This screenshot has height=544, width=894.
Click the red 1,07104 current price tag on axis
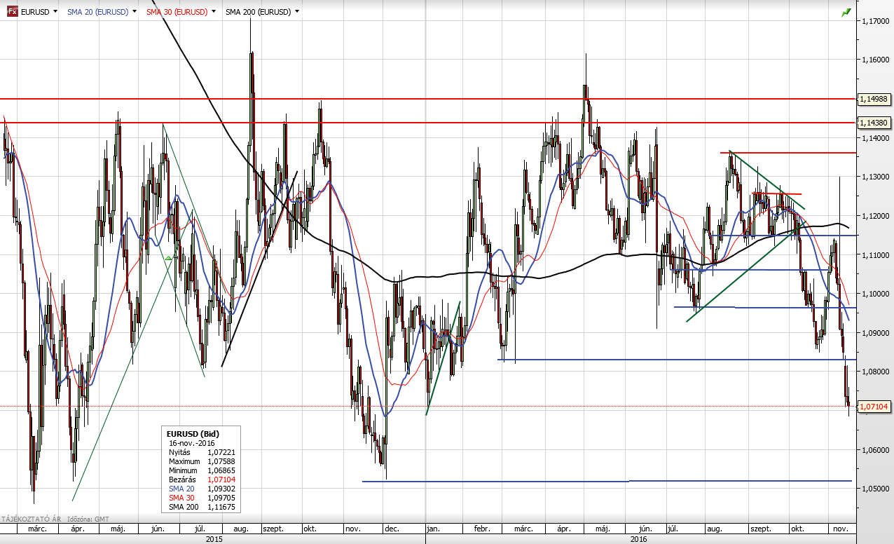[x=875, y=407]
